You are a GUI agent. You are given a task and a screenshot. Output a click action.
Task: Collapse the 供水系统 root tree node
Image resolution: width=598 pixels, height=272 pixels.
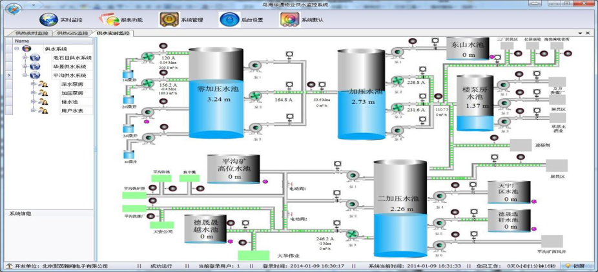(x=16, y=49)
